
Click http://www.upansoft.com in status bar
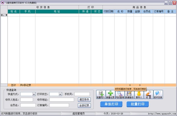[x=162, y=114]
